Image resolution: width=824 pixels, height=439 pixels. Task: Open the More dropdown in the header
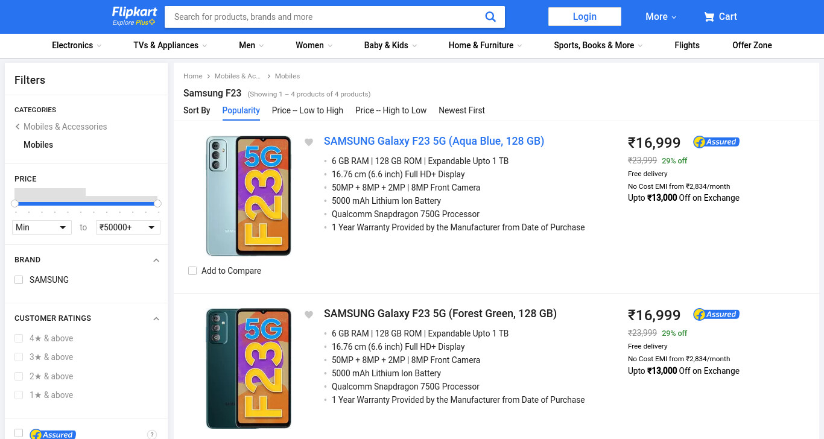(661, 17)
